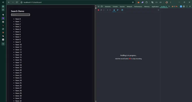Switch to the Console tab

[115, 6]
